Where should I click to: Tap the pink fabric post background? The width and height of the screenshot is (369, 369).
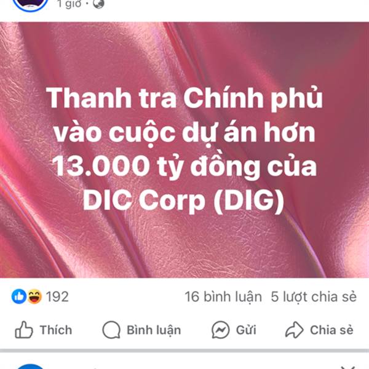pos(184,247)
